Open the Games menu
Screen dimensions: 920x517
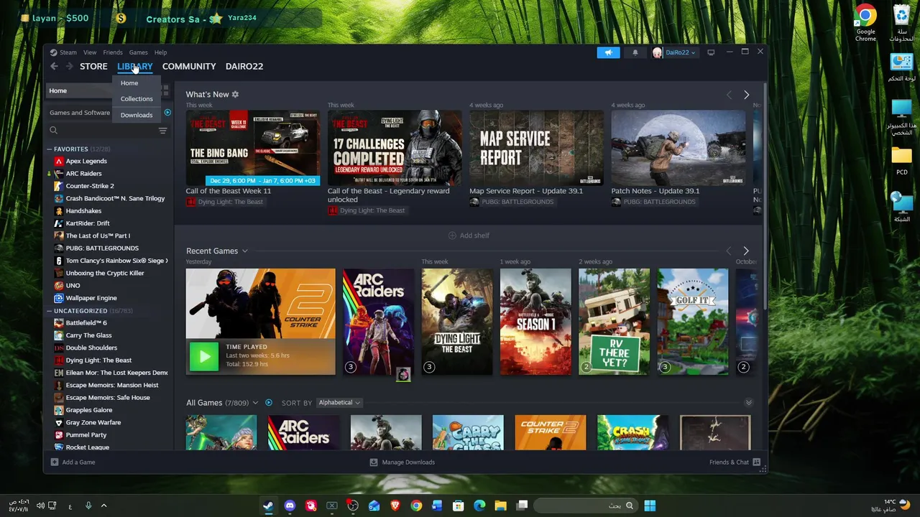coord(138,52)
